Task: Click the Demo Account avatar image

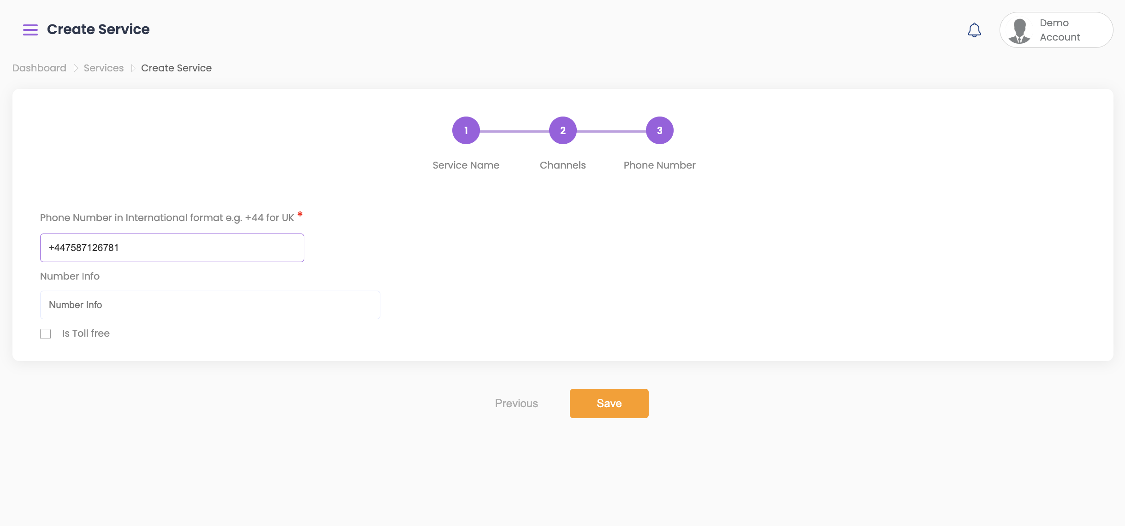Action: tap(1019, 31)
